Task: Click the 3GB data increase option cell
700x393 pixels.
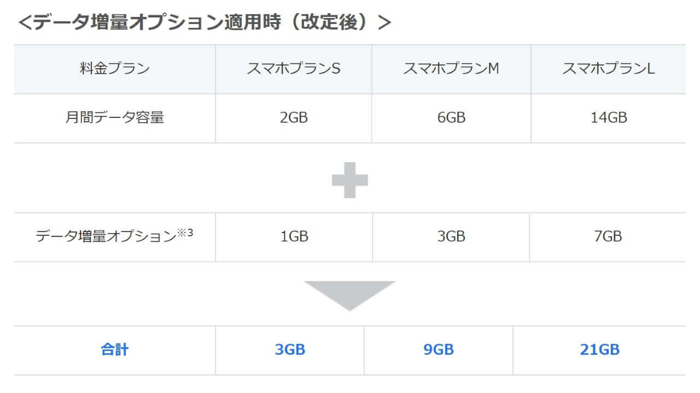Action: (x=451, y=237)
